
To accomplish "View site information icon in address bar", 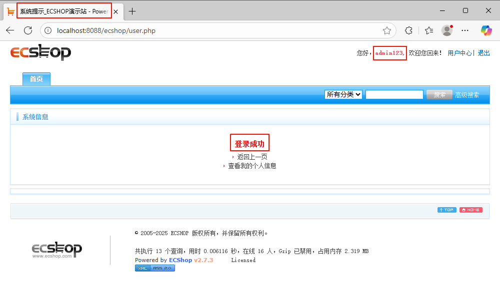I will tap(48, 30).
